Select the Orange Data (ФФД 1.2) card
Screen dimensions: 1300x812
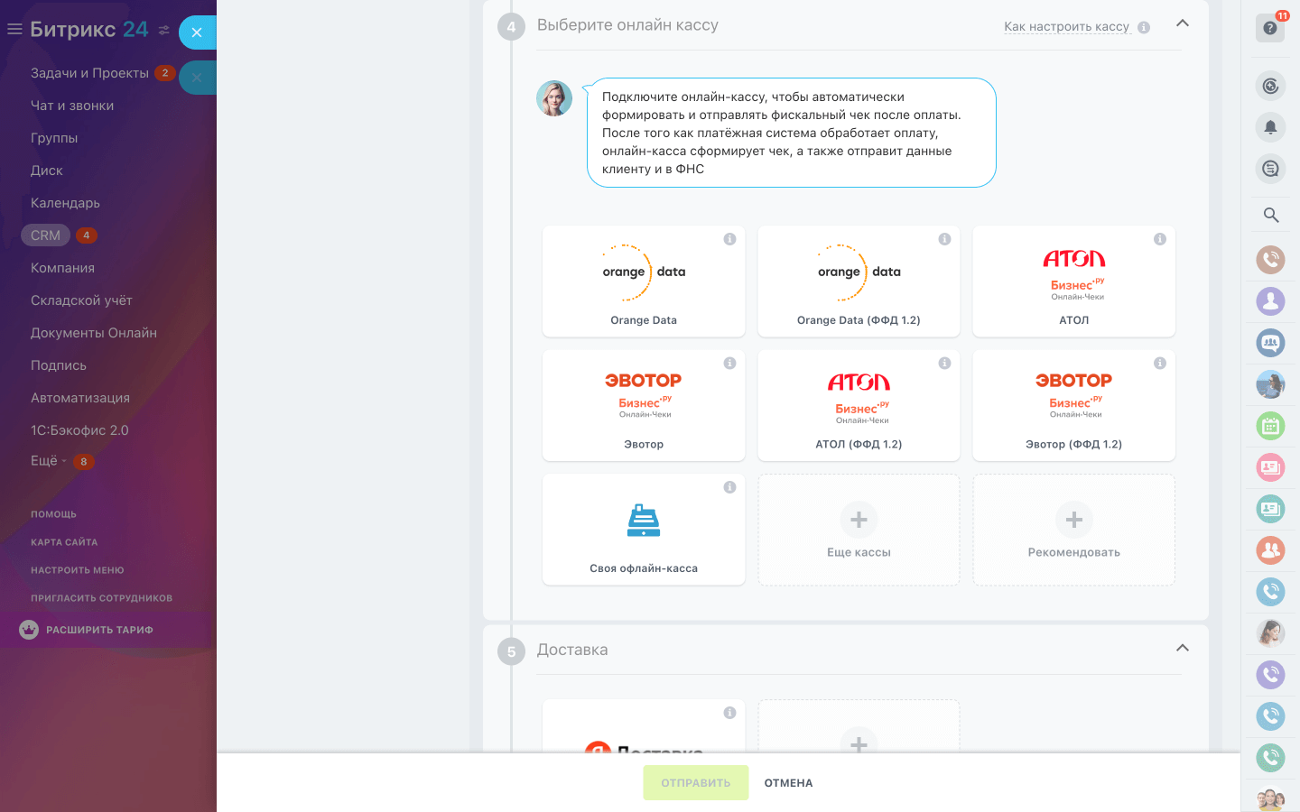pyautogui.click(x=859, y=281)
